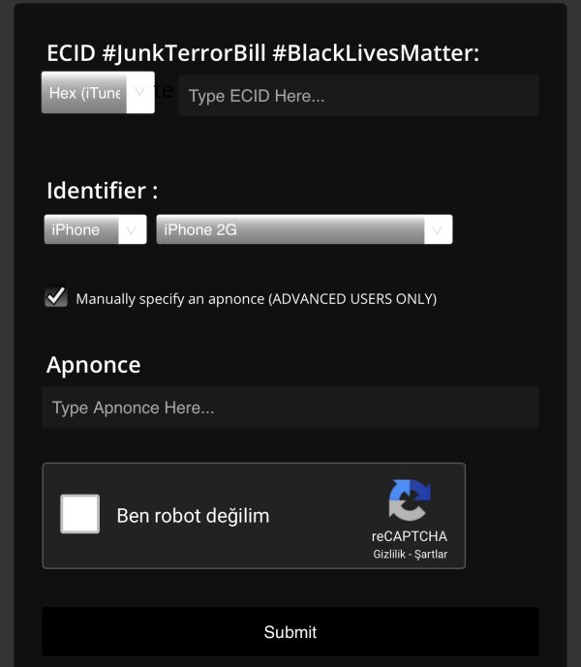Click the Identifier heading
The width and height of the screenshot is (581, 667).
[102, 190]
